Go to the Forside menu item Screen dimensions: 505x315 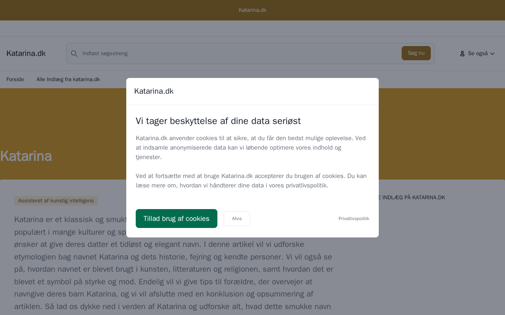(15, 80)
